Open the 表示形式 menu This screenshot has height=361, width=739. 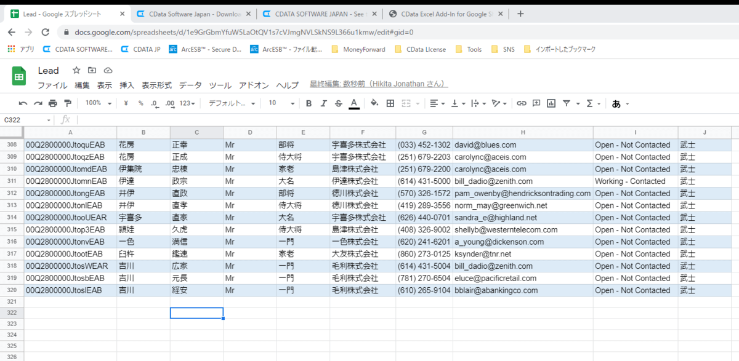(x=157, y=85)
